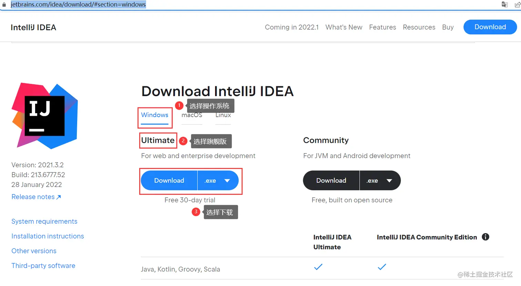Click the IntelliJ IDEA Community Edition column header
The image size is (521, 286).
point(427,237)
